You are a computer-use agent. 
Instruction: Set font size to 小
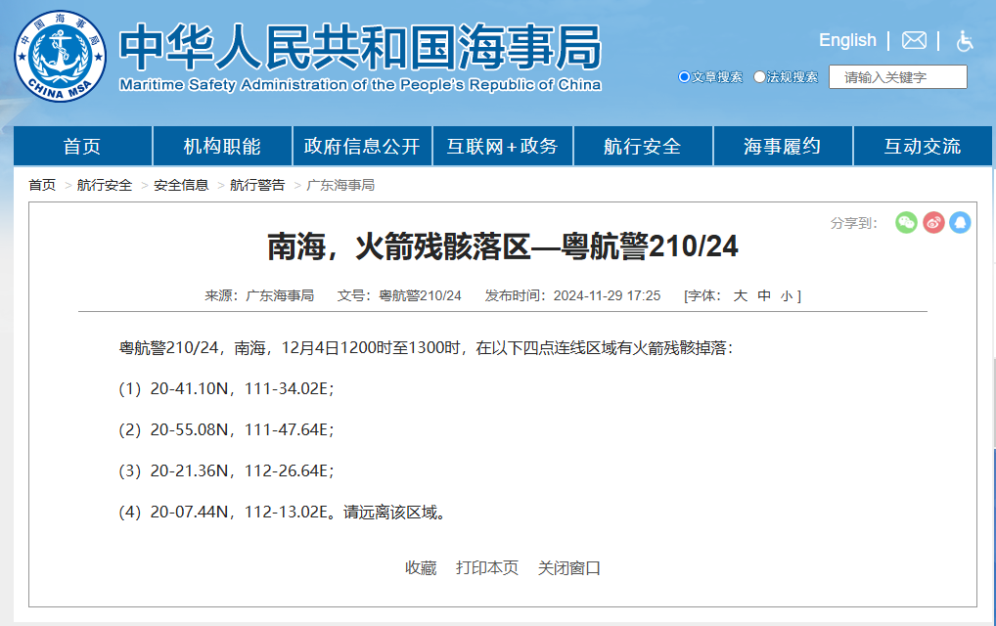[x=787, y=295]
